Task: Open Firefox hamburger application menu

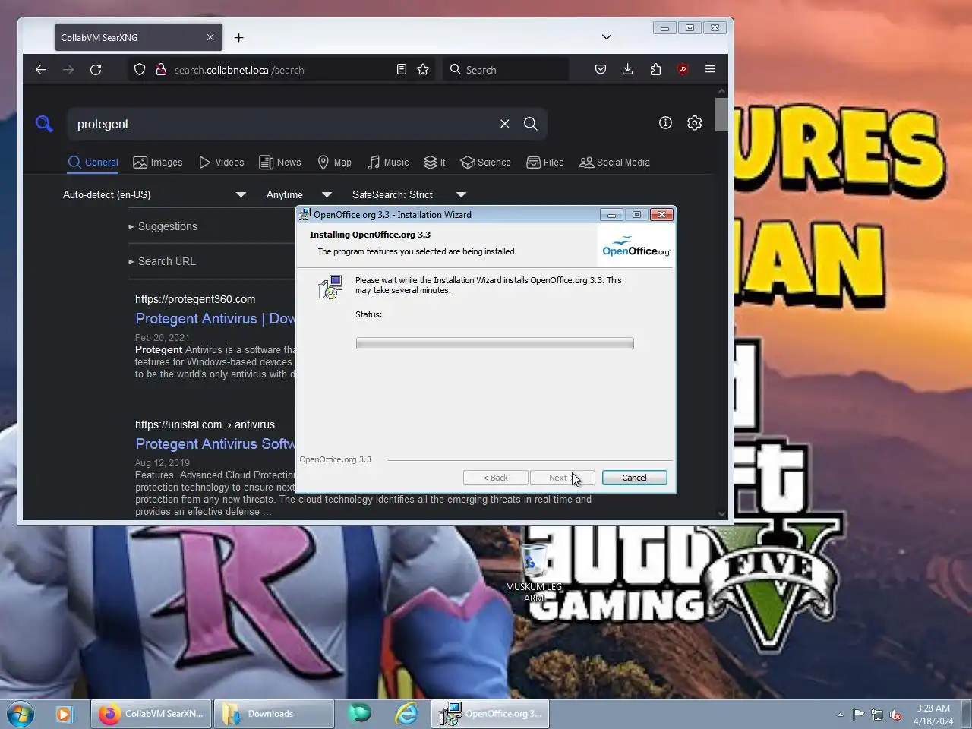Action: [710, 69]
